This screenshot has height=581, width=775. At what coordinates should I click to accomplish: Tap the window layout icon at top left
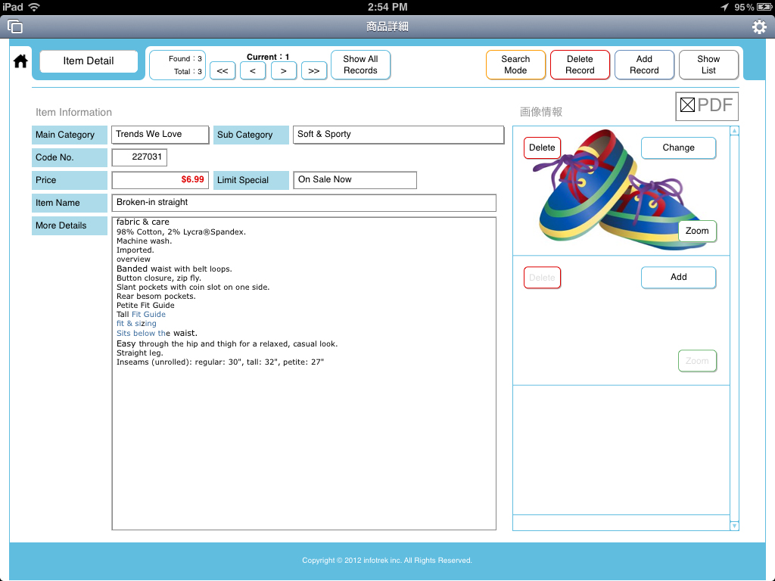tap(15, 27)
